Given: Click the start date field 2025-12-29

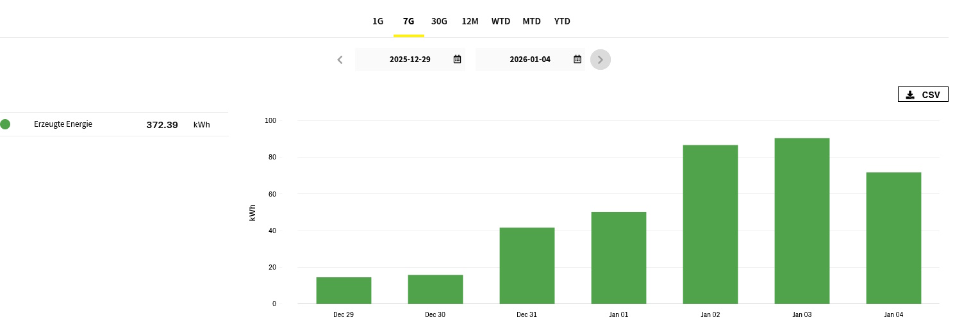Looking at the screenshot, I should pos(410,60).
